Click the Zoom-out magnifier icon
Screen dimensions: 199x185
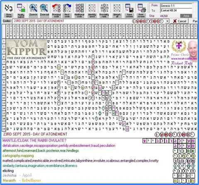pyautogui.click(x=44, y=8)
